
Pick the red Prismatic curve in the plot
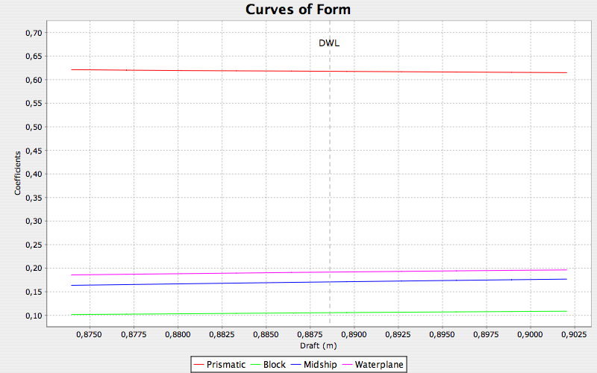[x=224, y=70]
